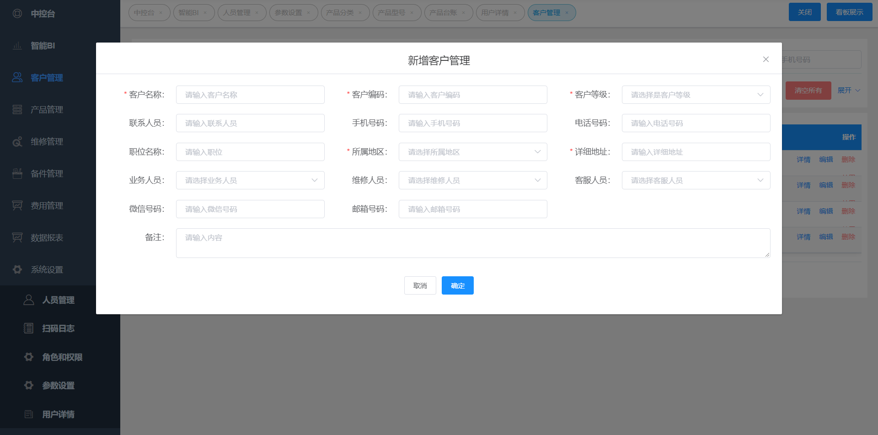Open the 业务人员 dropdown
This screenshot has height=435, width=878.
[x=250, y=180]
